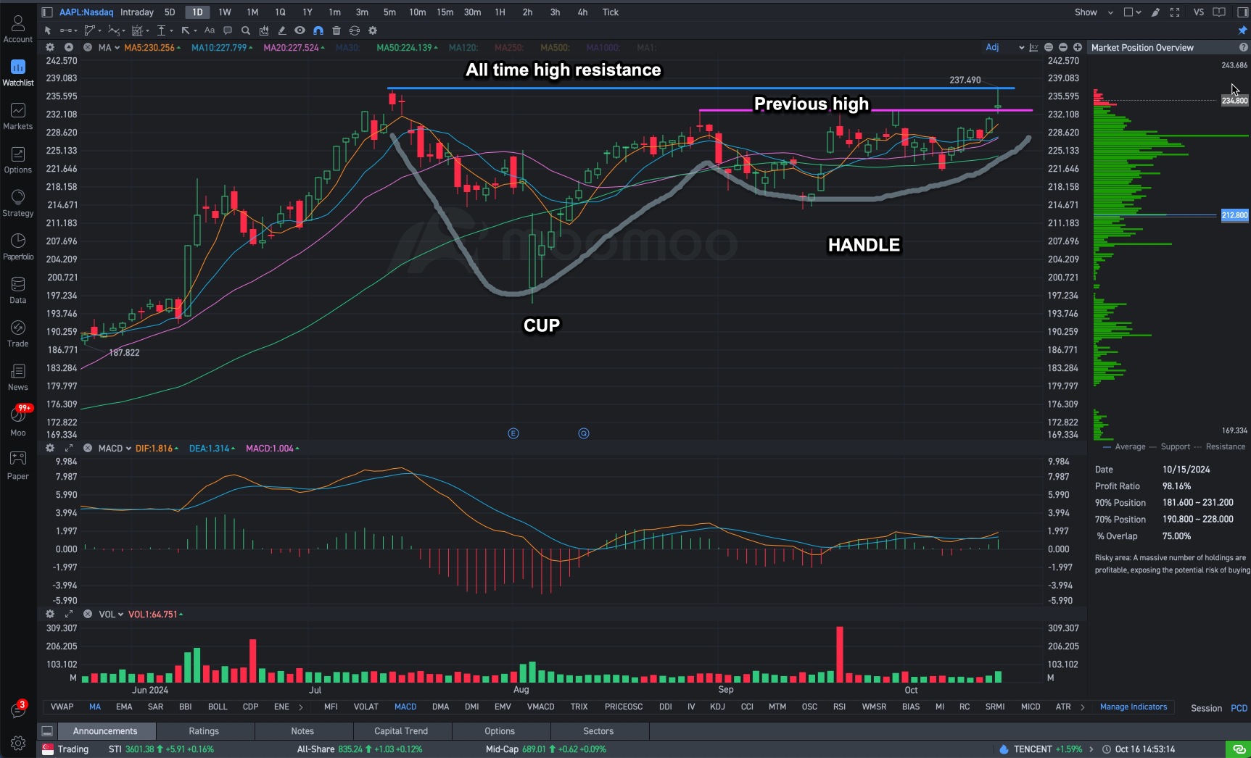Open MA indicator settings gear

coord(50,47)
